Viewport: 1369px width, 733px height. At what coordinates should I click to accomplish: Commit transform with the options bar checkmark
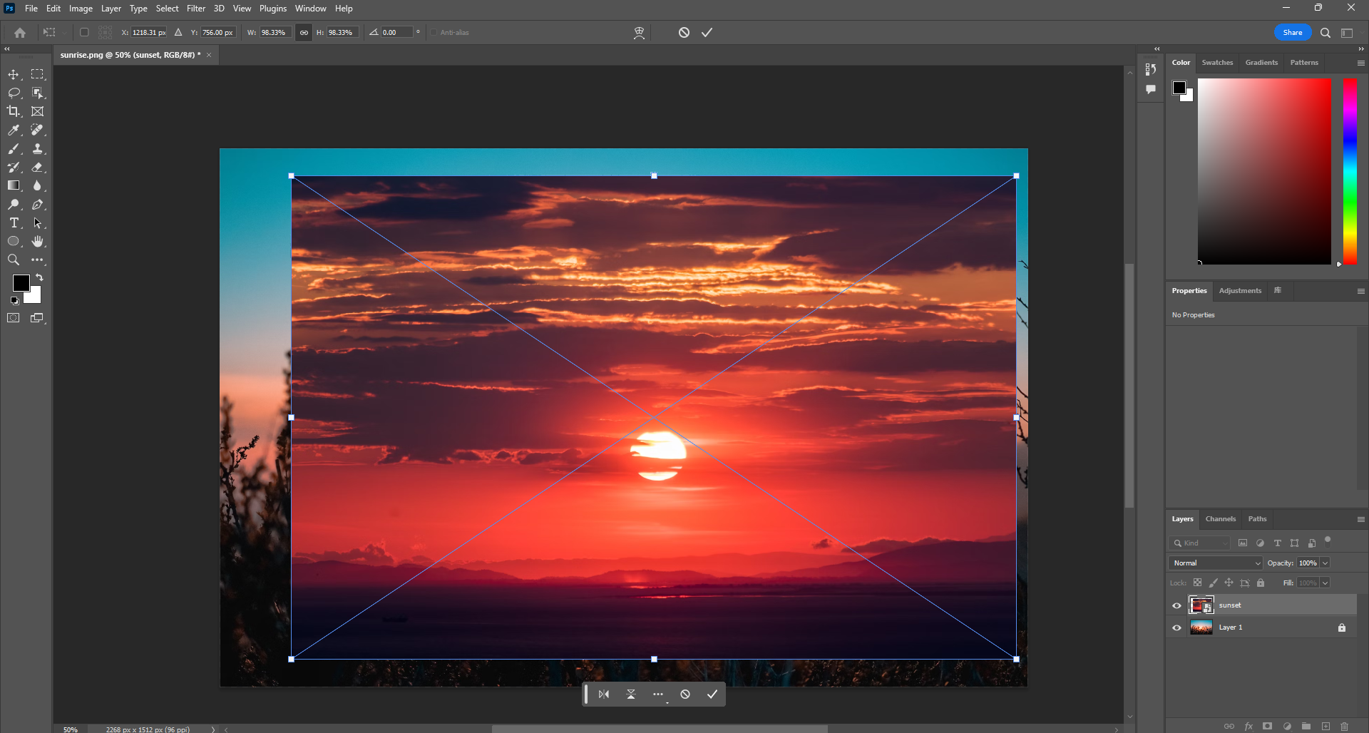[707, 32]
